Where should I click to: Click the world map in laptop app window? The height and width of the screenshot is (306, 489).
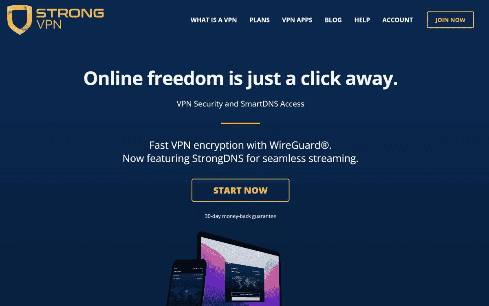tap(245, 283)
